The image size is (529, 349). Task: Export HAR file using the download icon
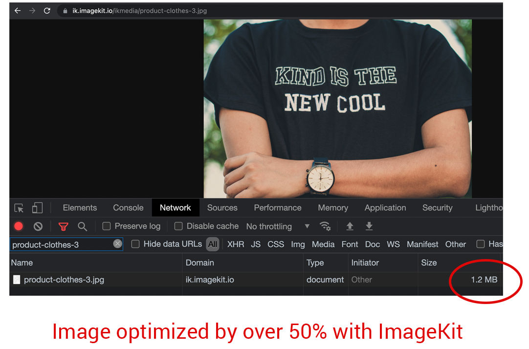pyautogui.click(x=369, y=226)
